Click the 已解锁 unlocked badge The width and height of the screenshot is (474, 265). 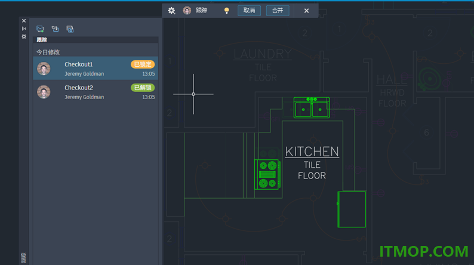point(143,88)
